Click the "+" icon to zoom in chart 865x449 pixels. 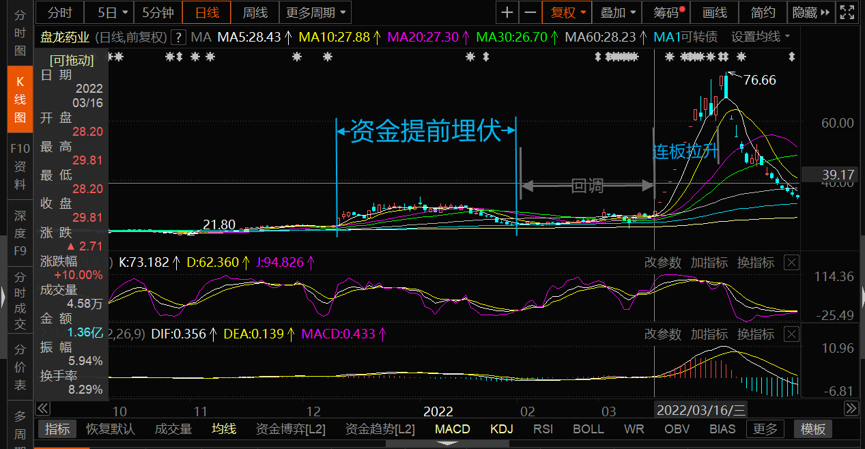507,12
